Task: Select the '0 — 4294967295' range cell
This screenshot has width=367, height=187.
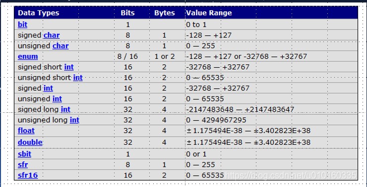Action: click(x=216, y=120)
